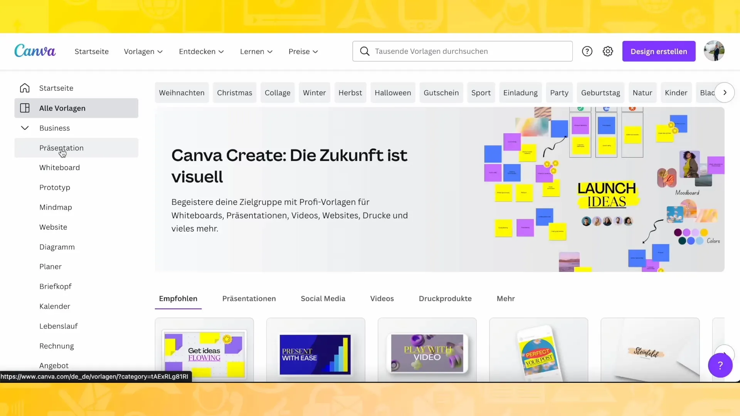Select the Kinder category chip

[x=676, y=92]
